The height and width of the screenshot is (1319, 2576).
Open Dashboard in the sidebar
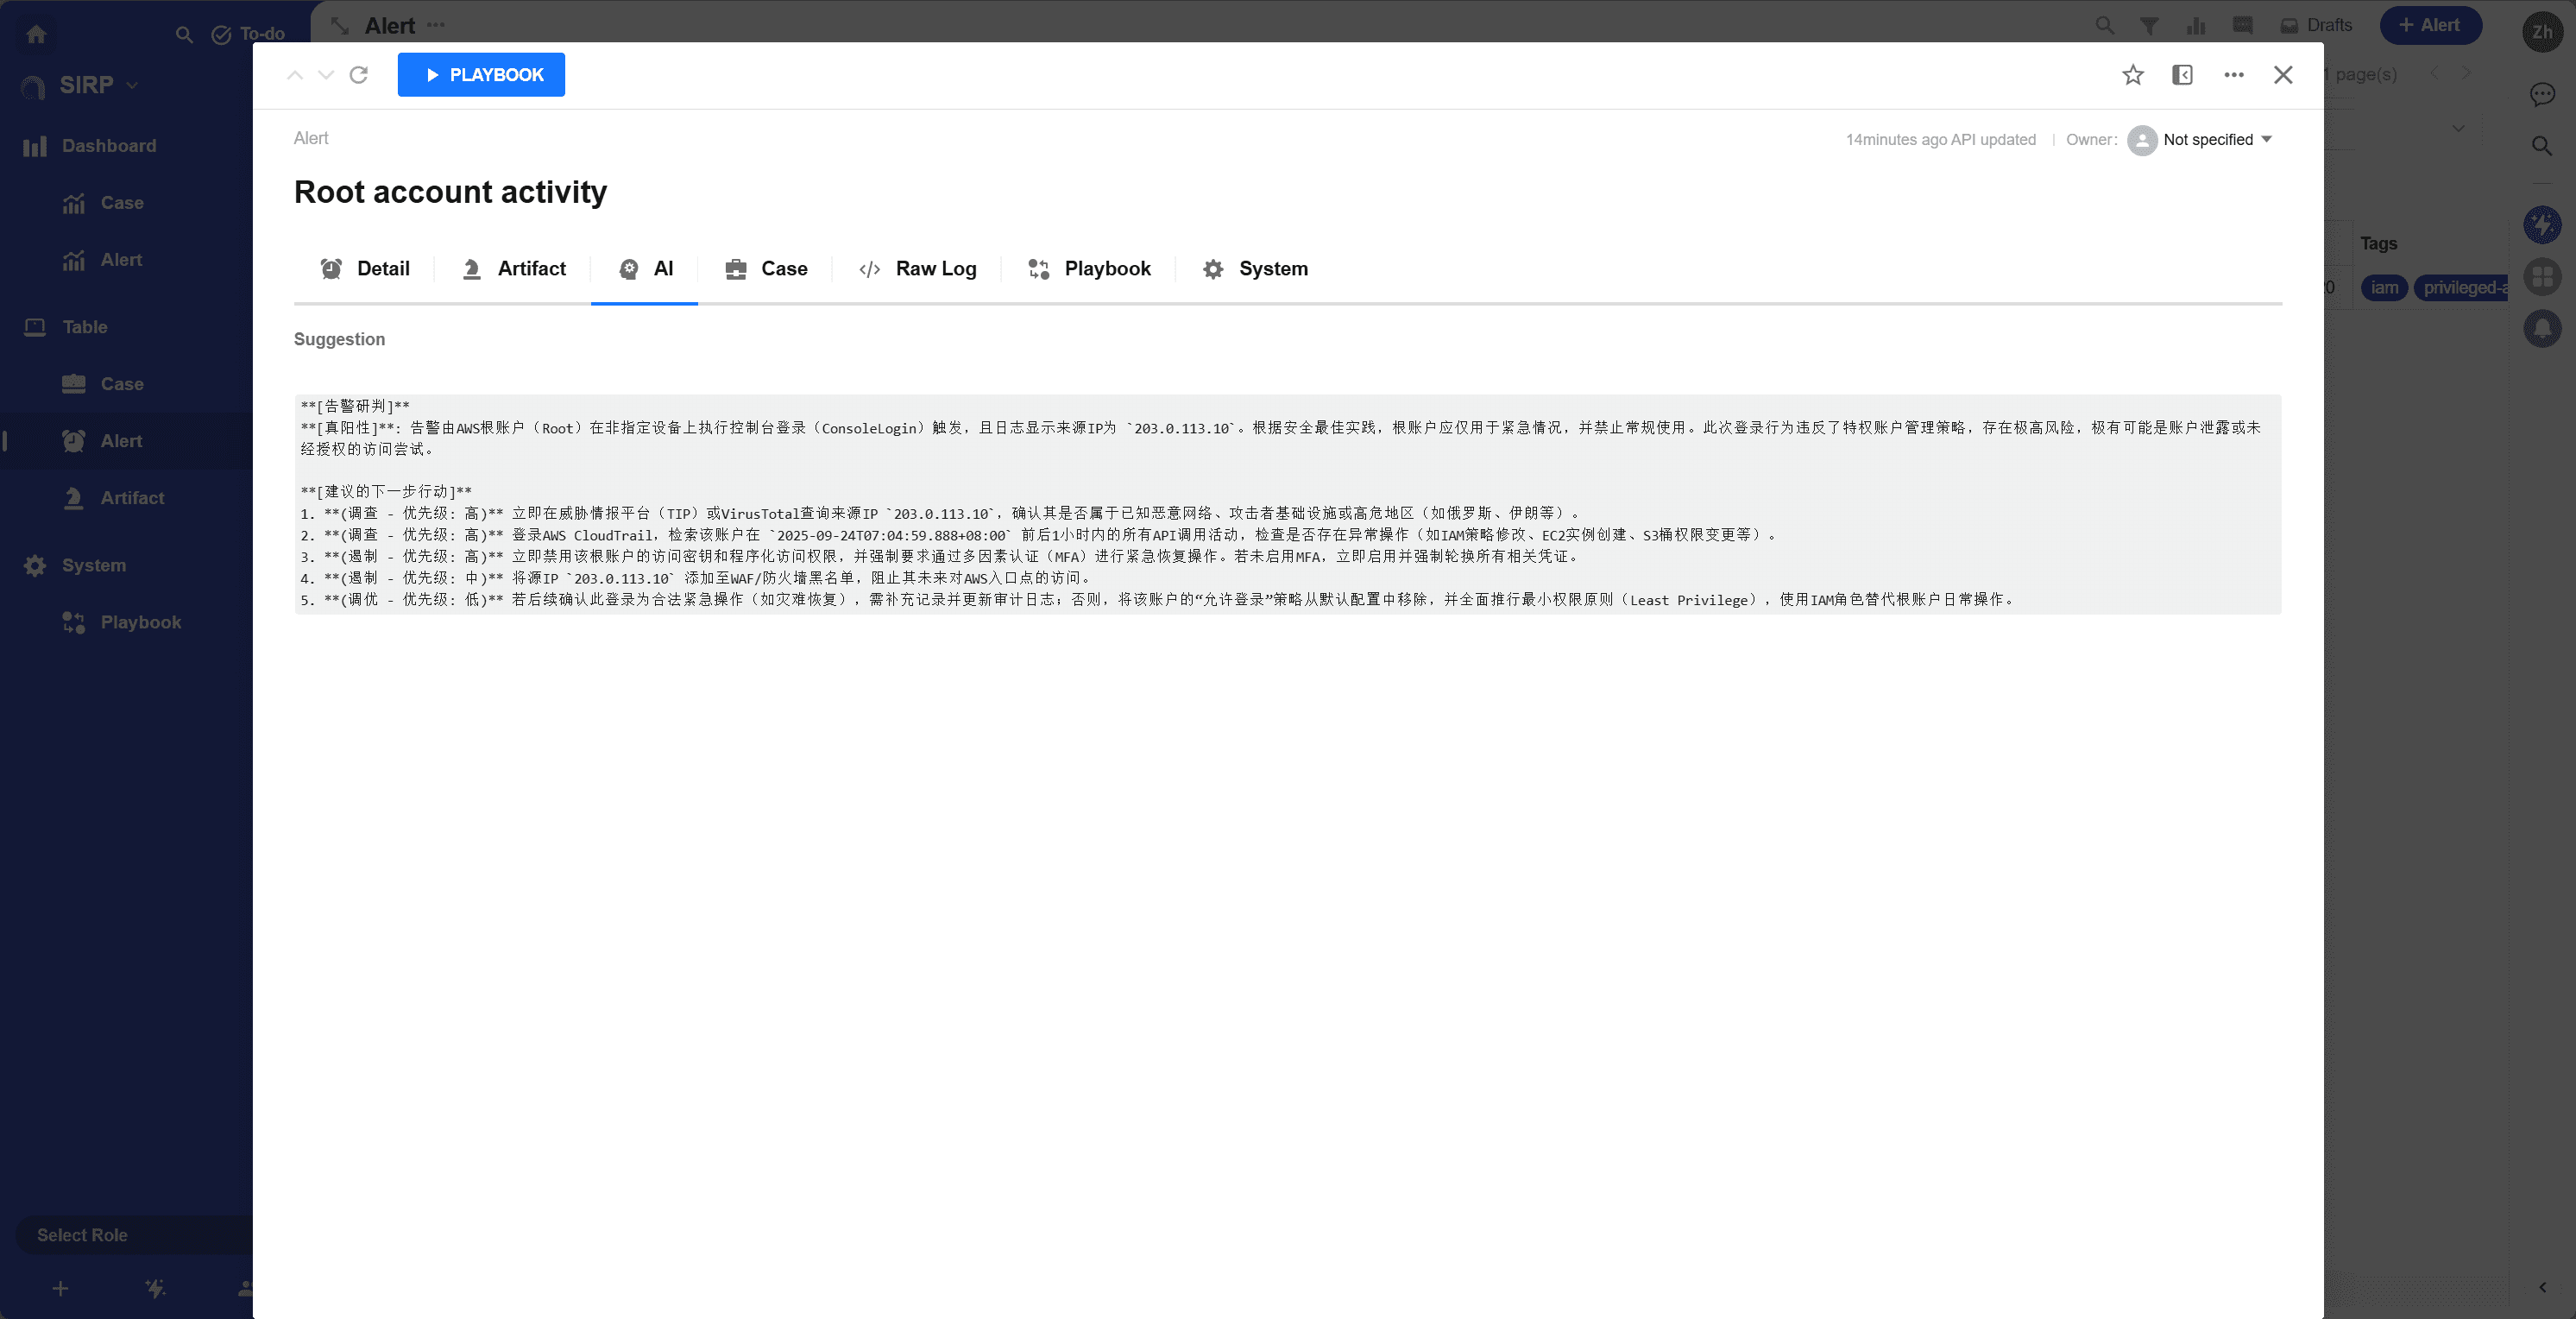pyautogui.click(x=108, y=146)
